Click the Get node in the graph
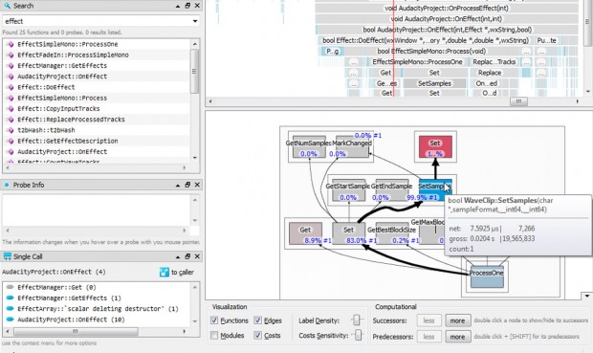This screenshot has height=353, width=593. (x=305, y=233)
